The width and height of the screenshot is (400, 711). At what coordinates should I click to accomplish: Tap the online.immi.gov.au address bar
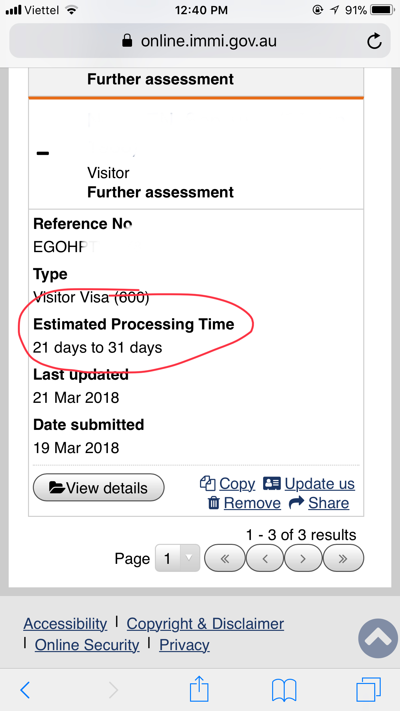(200, 41)
